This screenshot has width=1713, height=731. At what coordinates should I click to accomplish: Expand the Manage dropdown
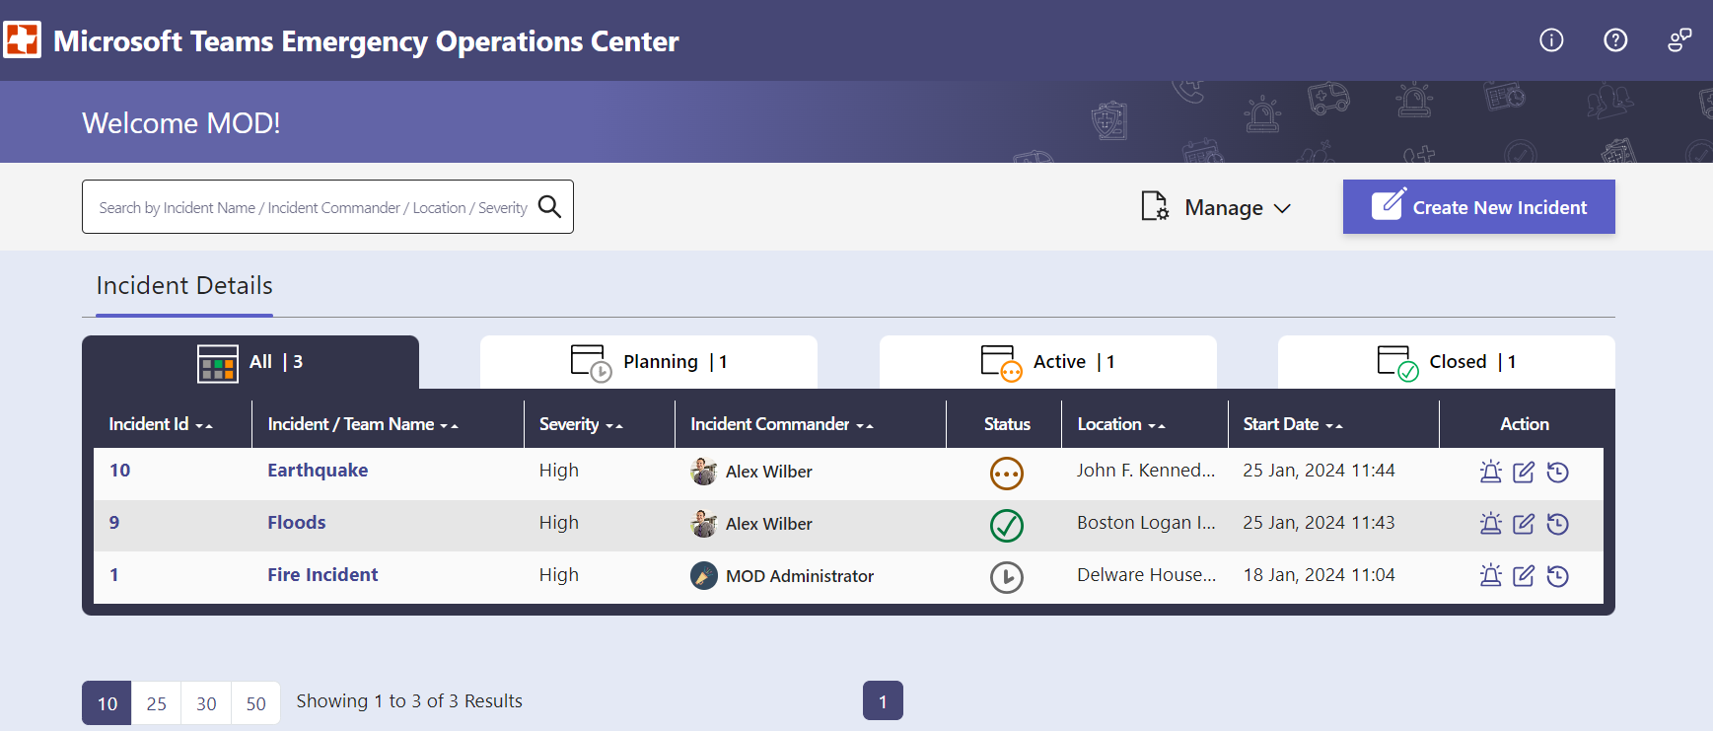[1238, 207]
